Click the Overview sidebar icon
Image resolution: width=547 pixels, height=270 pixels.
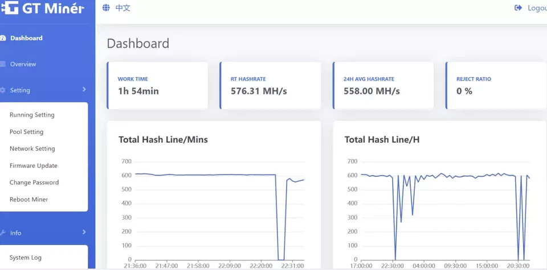pyautogui.click(x=3, y=64)
